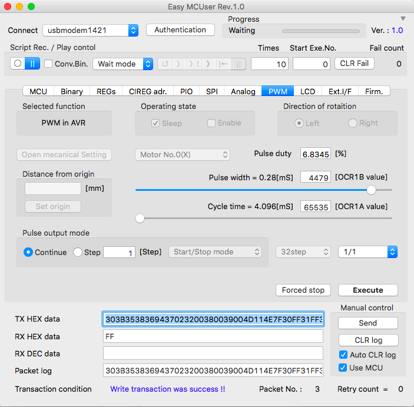Click the blue script pause button
Image resolution: width=414 pixels, height=407 pixels.
[x=32, y=64]
